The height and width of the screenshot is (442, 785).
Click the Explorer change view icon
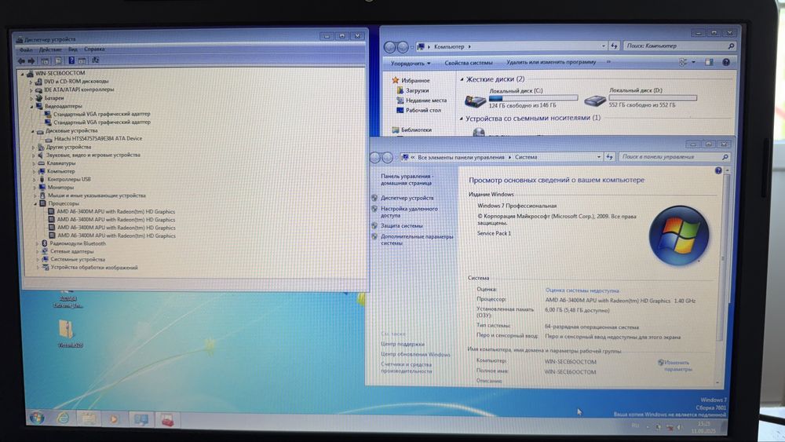point(683,63)
